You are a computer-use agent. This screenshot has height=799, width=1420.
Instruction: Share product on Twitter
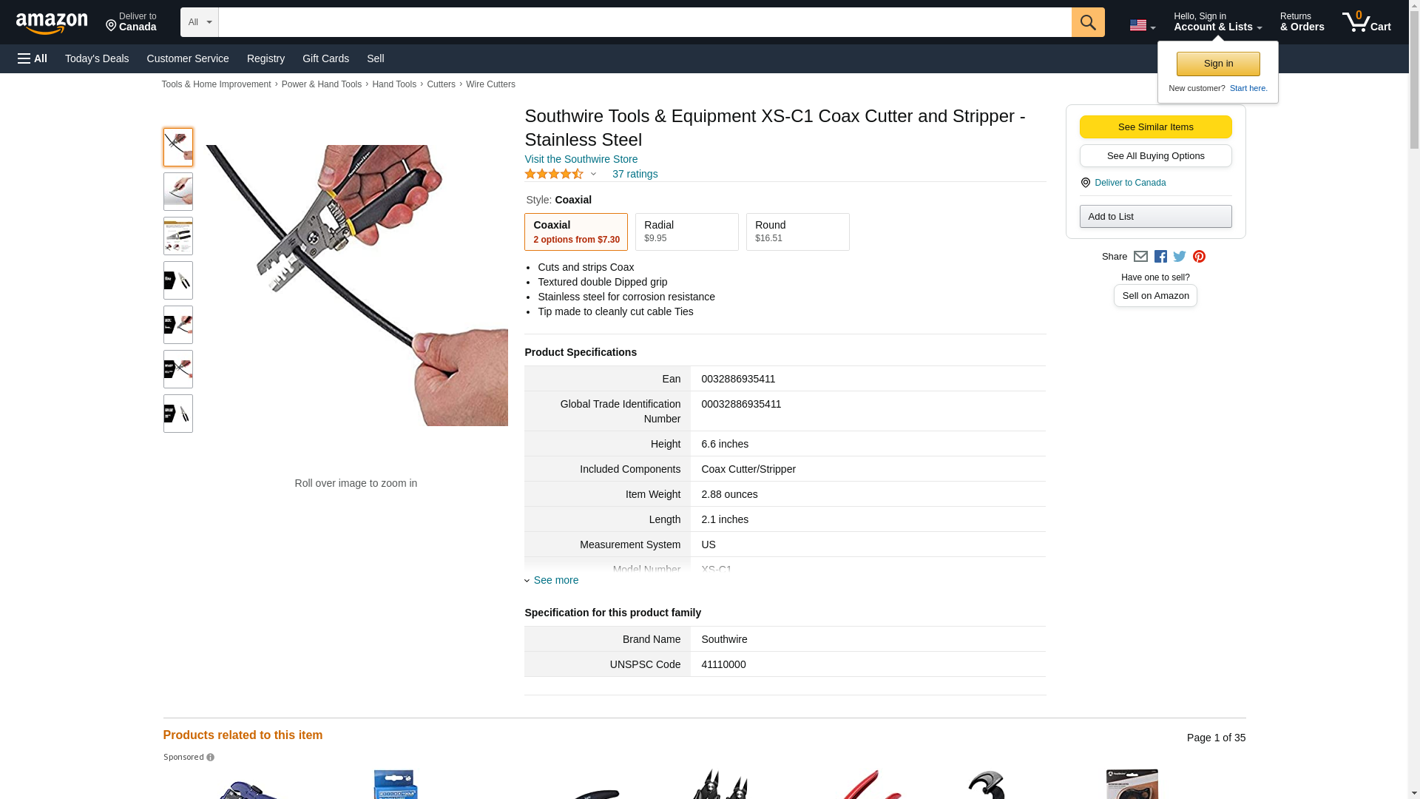(x=1180, y=257)
